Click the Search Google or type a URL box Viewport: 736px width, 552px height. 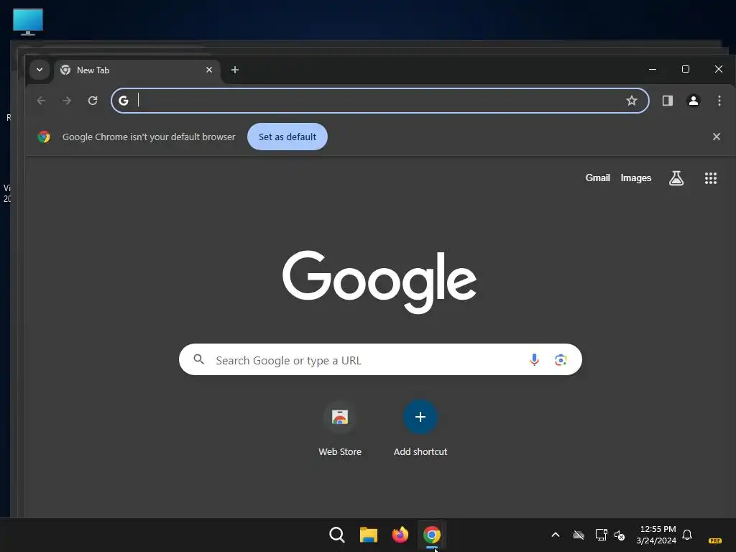[x=380, y=359]
